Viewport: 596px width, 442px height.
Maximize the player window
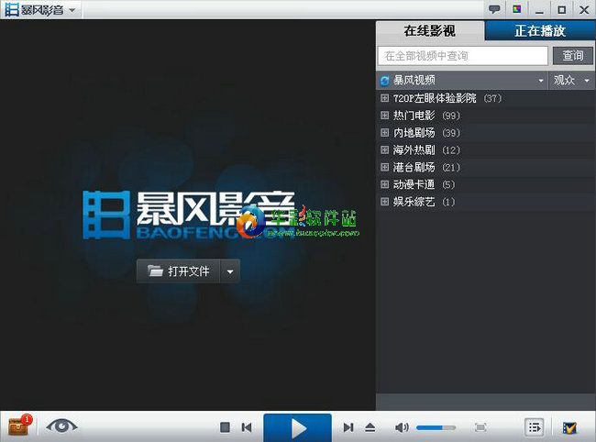click(x=562, y=10)
